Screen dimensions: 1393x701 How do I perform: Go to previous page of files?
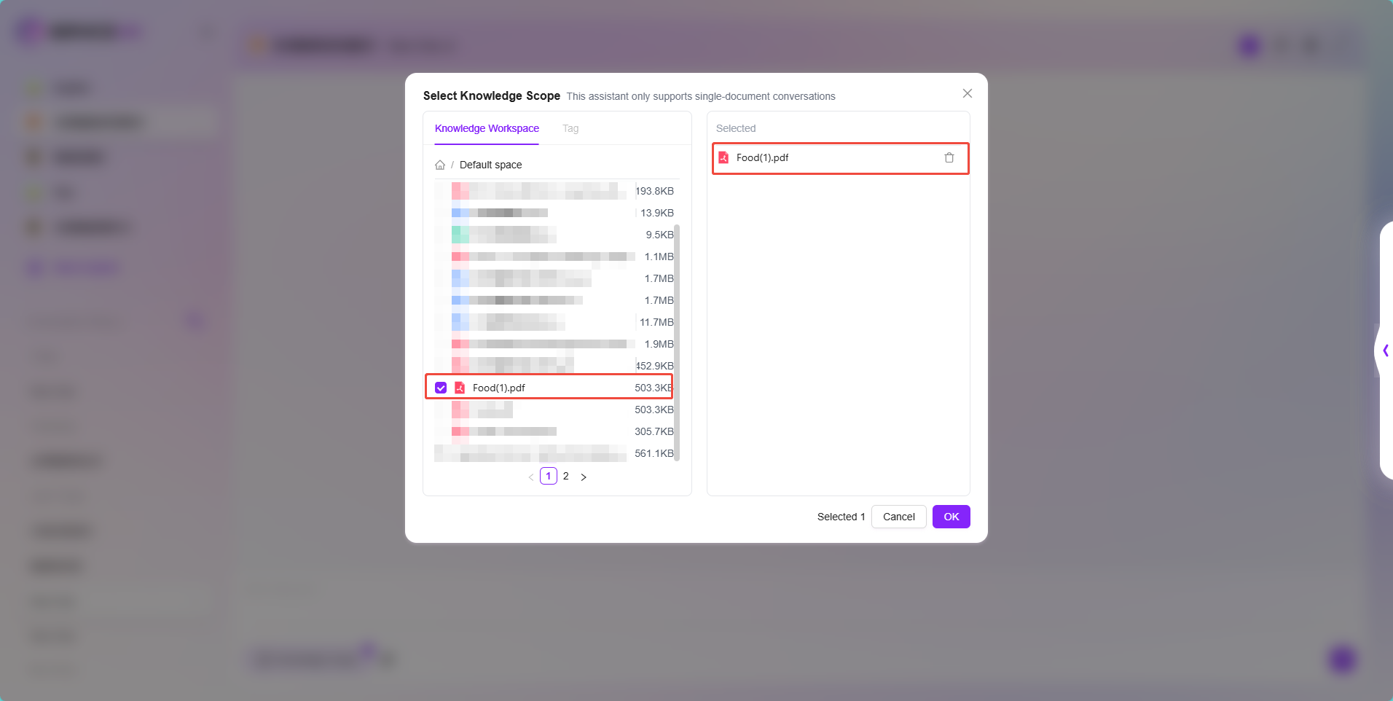pos(531,477)
